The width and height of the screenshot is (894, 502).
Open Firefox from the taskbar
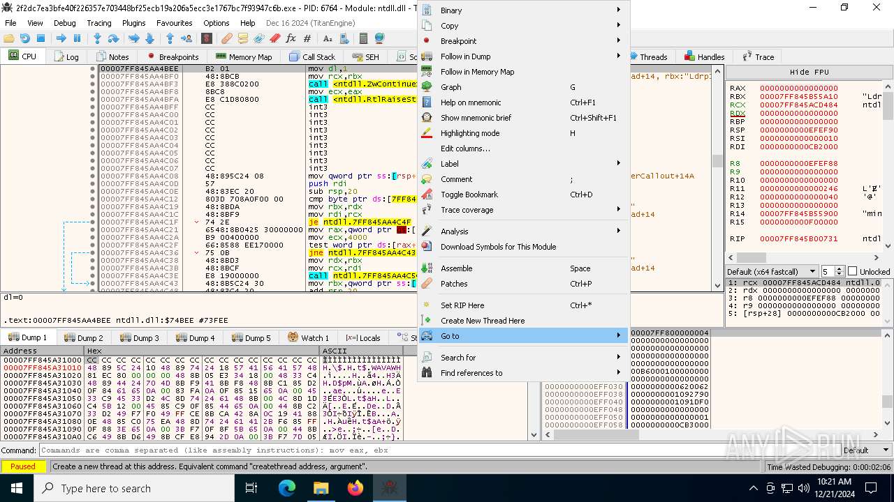(355, 488)
